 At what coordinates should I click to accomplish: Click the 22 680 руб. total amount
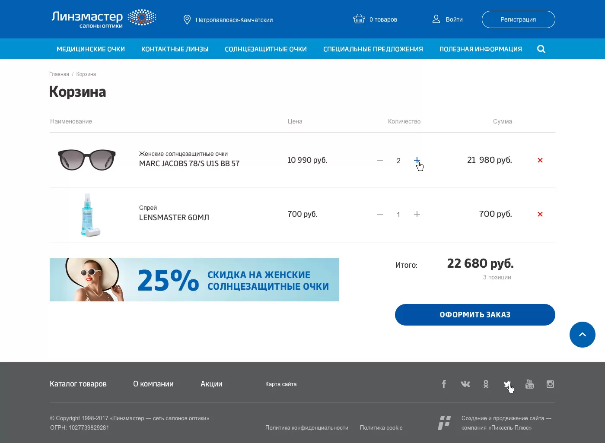point(480,263)
